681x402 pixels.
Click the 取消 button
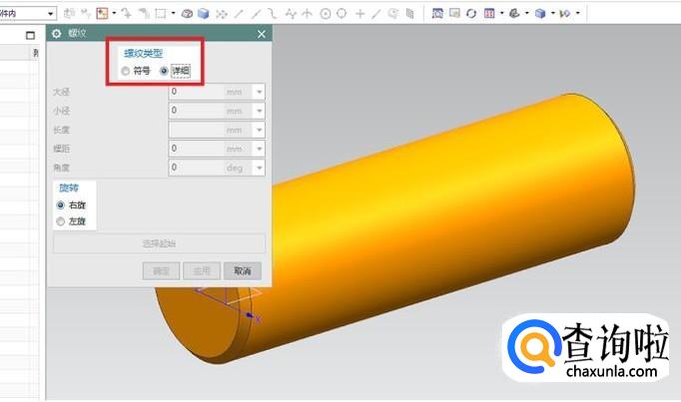[x=242, y=270]
